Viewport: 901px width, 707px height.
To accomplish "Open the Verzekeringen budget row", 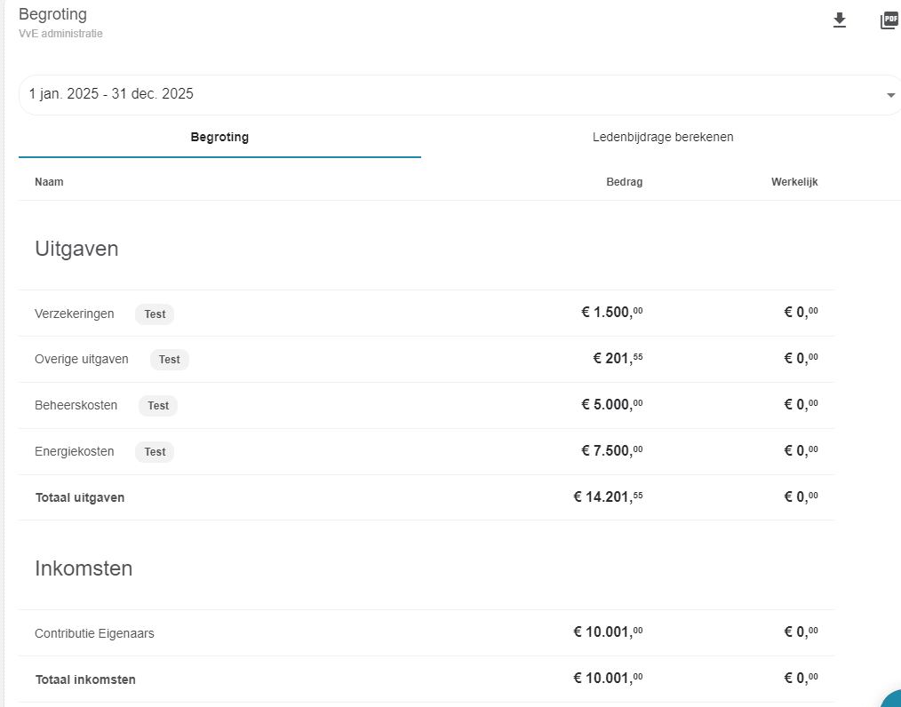I will click(x=75, y=314).
